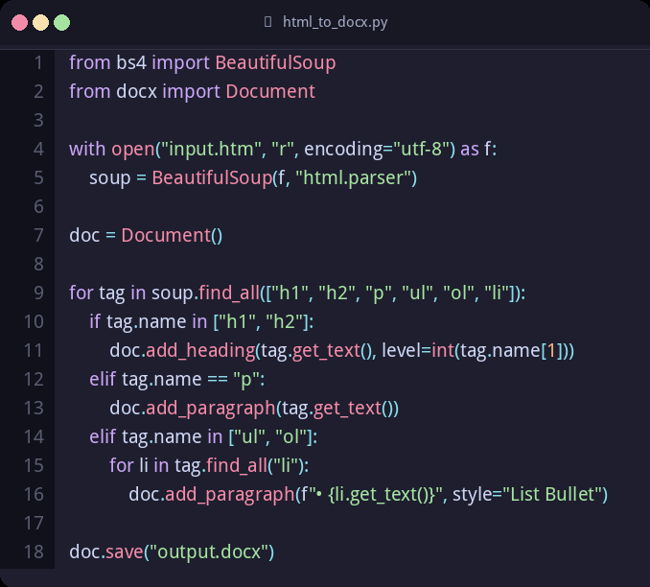Click the "utf-8" encoding string

(421, 150)
